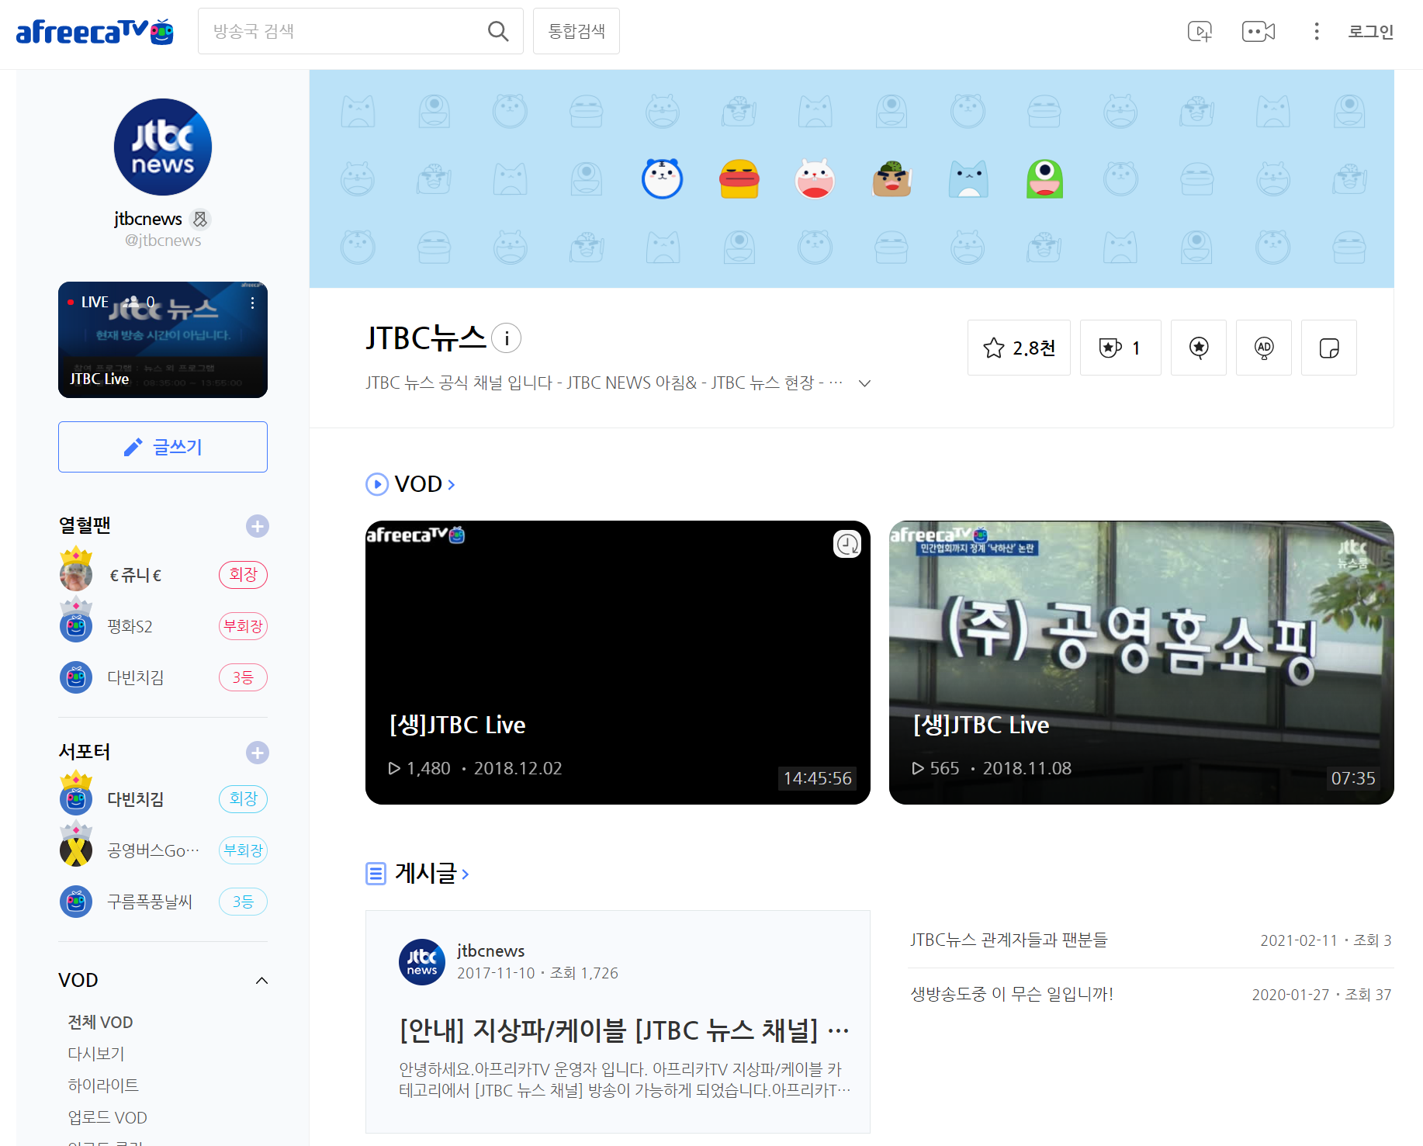This screenshot has width=1423, height=1146.
Task: Open the VOD section heading link
Action: tap(424, 484)
